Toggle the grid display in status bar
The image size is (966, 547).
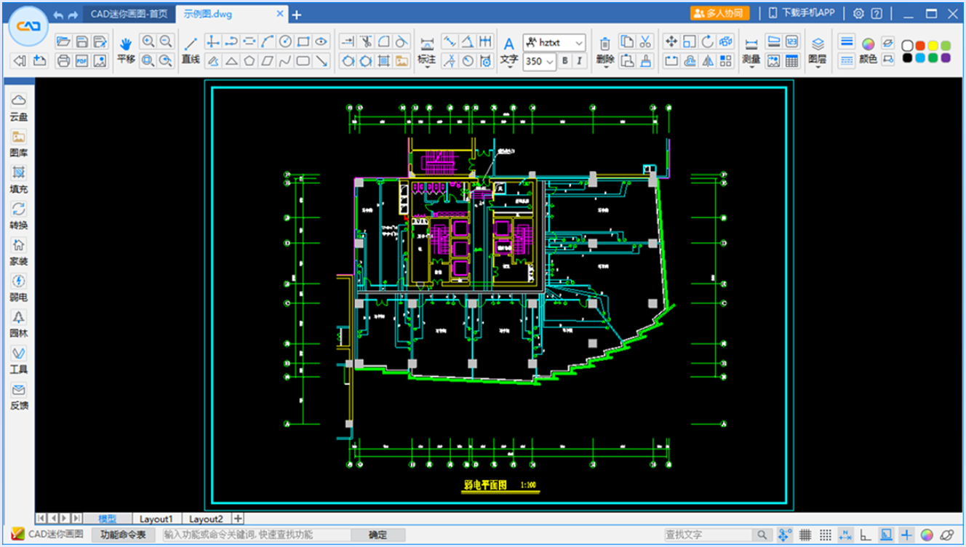tap(805, 535)
